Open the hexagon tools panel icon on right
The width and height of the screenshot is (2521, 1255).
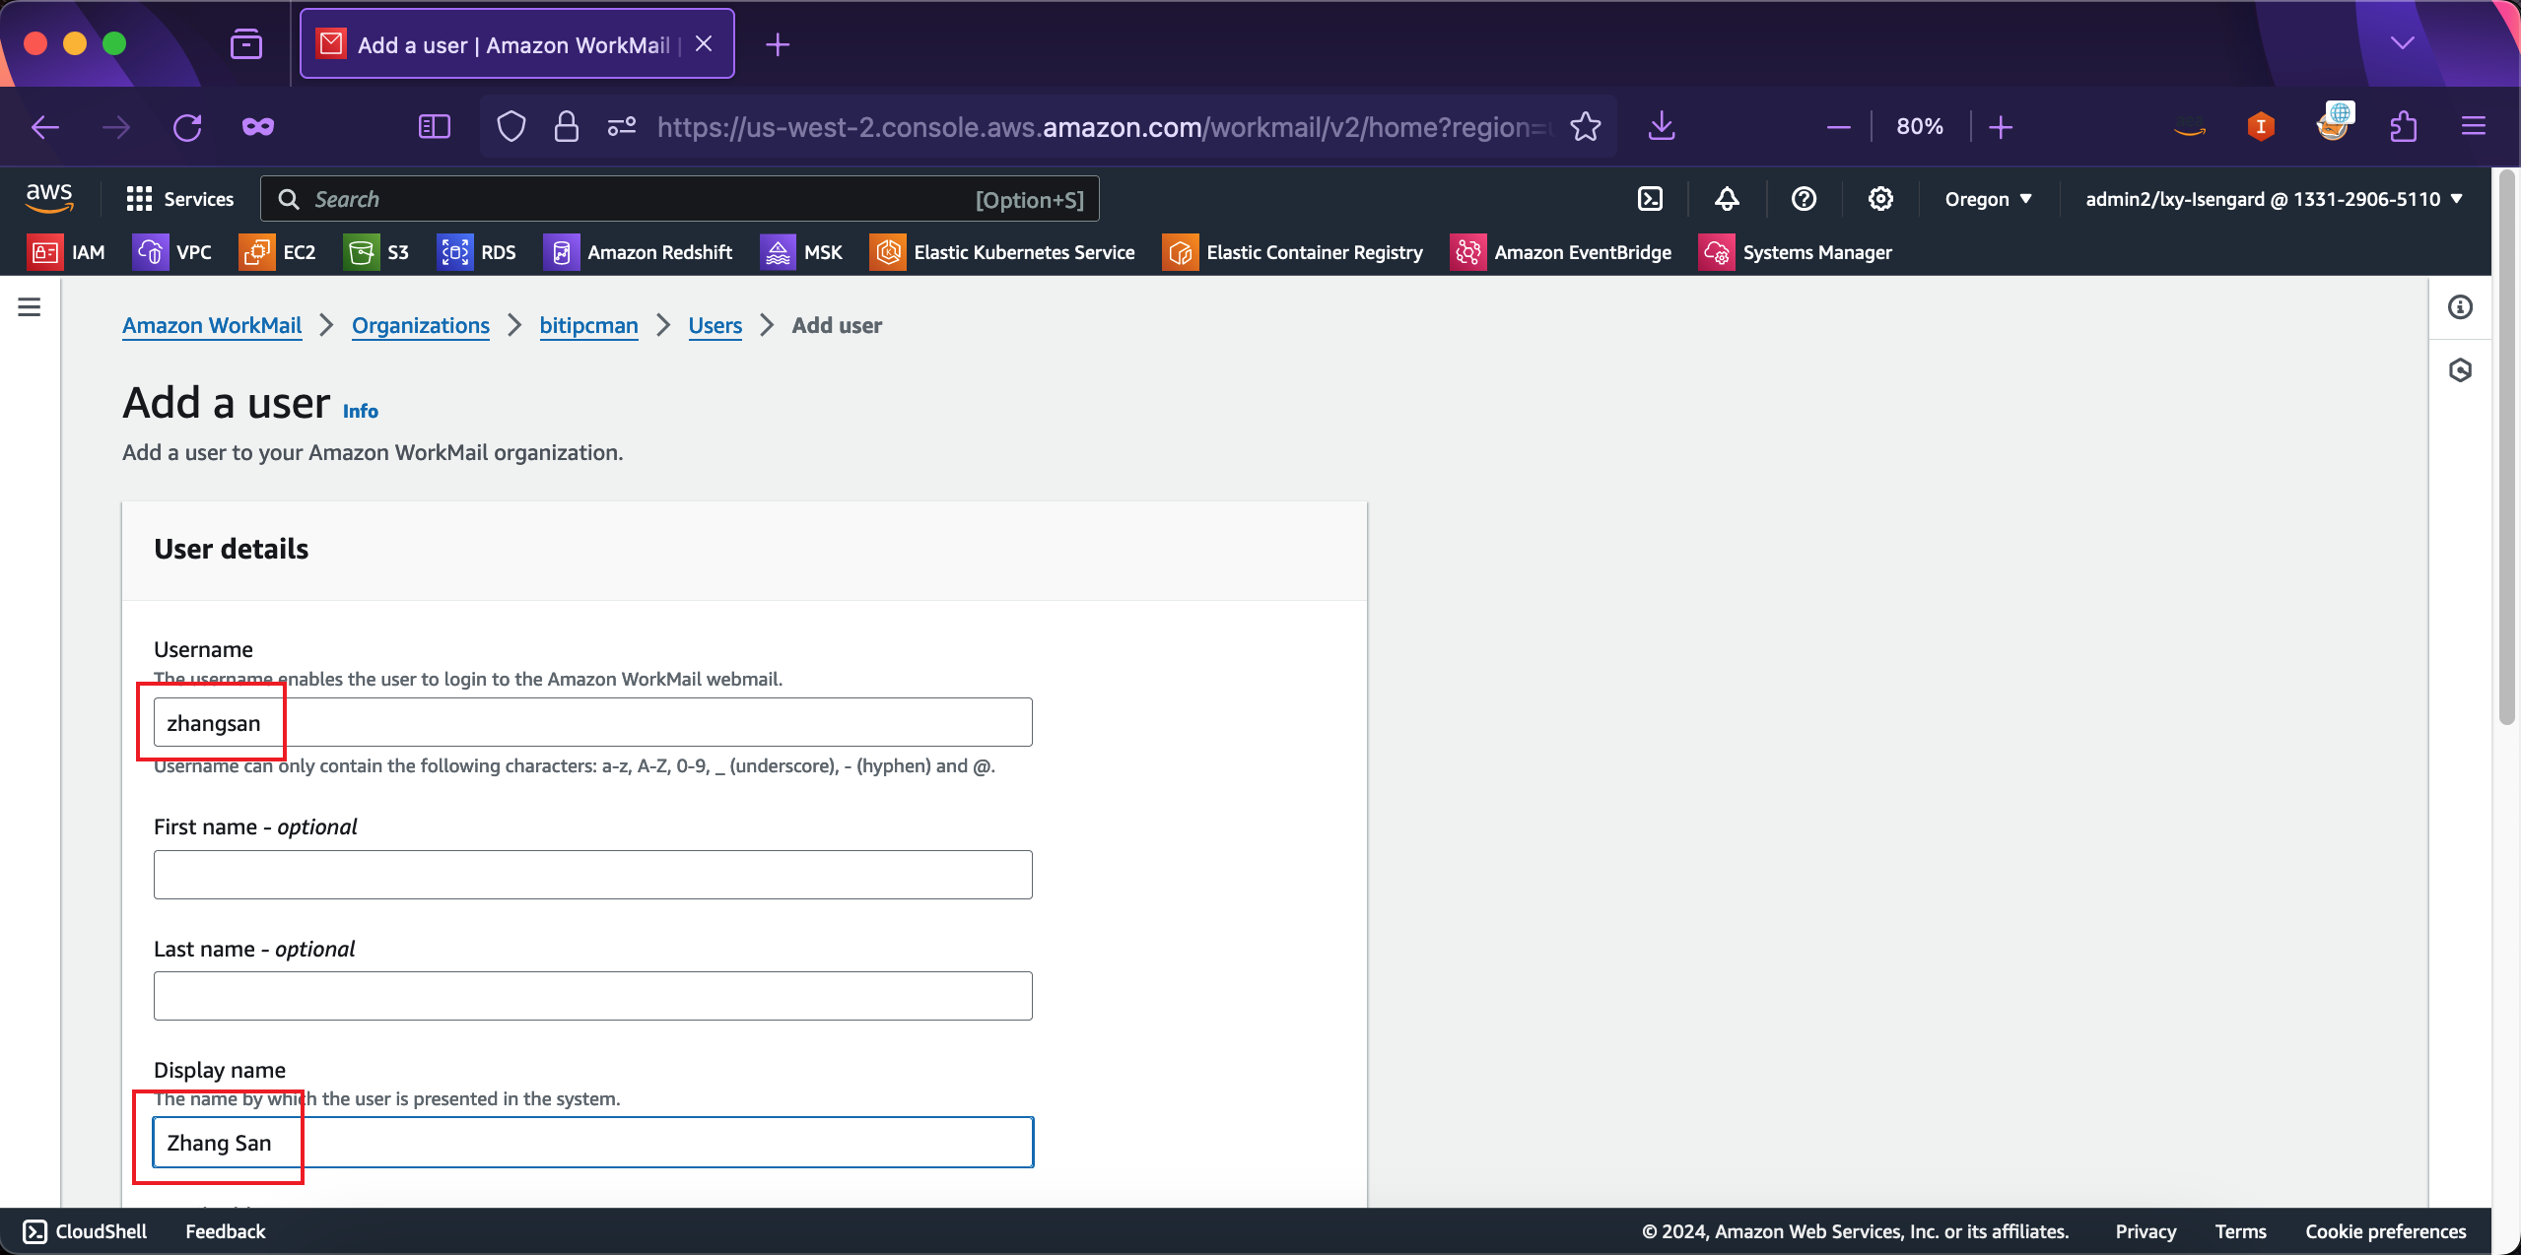coord(2460,370)
